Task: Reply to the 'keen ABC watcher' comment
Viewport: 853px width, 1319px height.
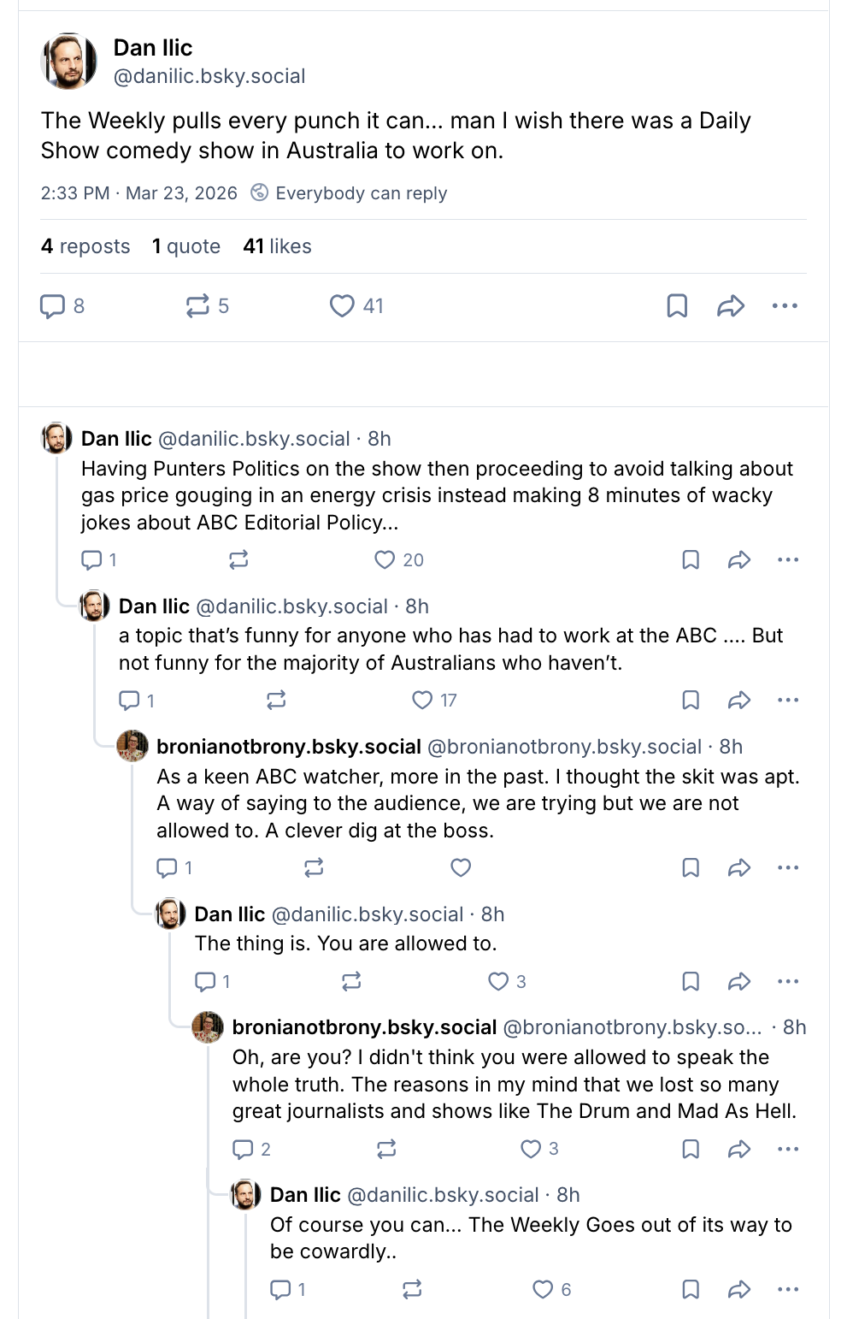Action: coord(167,868)
